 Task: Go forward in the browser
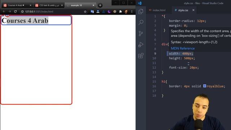[x=10, y=12]
